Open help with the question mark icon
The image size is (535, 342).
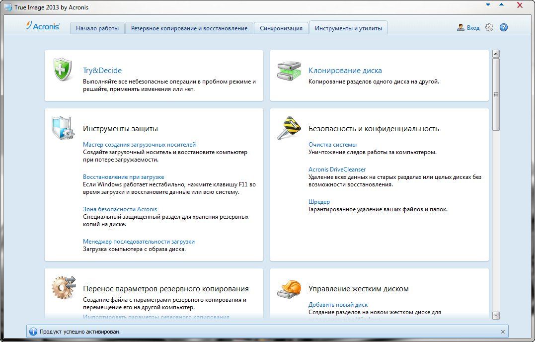click(x=503, y=28)
